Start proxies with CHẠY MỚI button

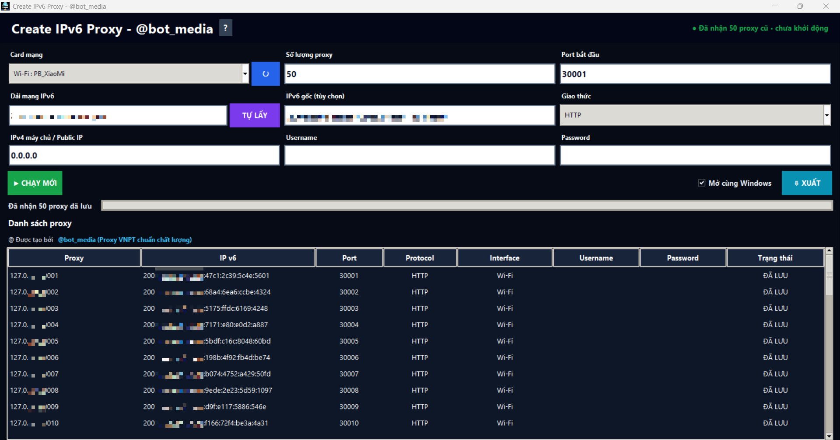pyautogui.click(x=35, y=183)
